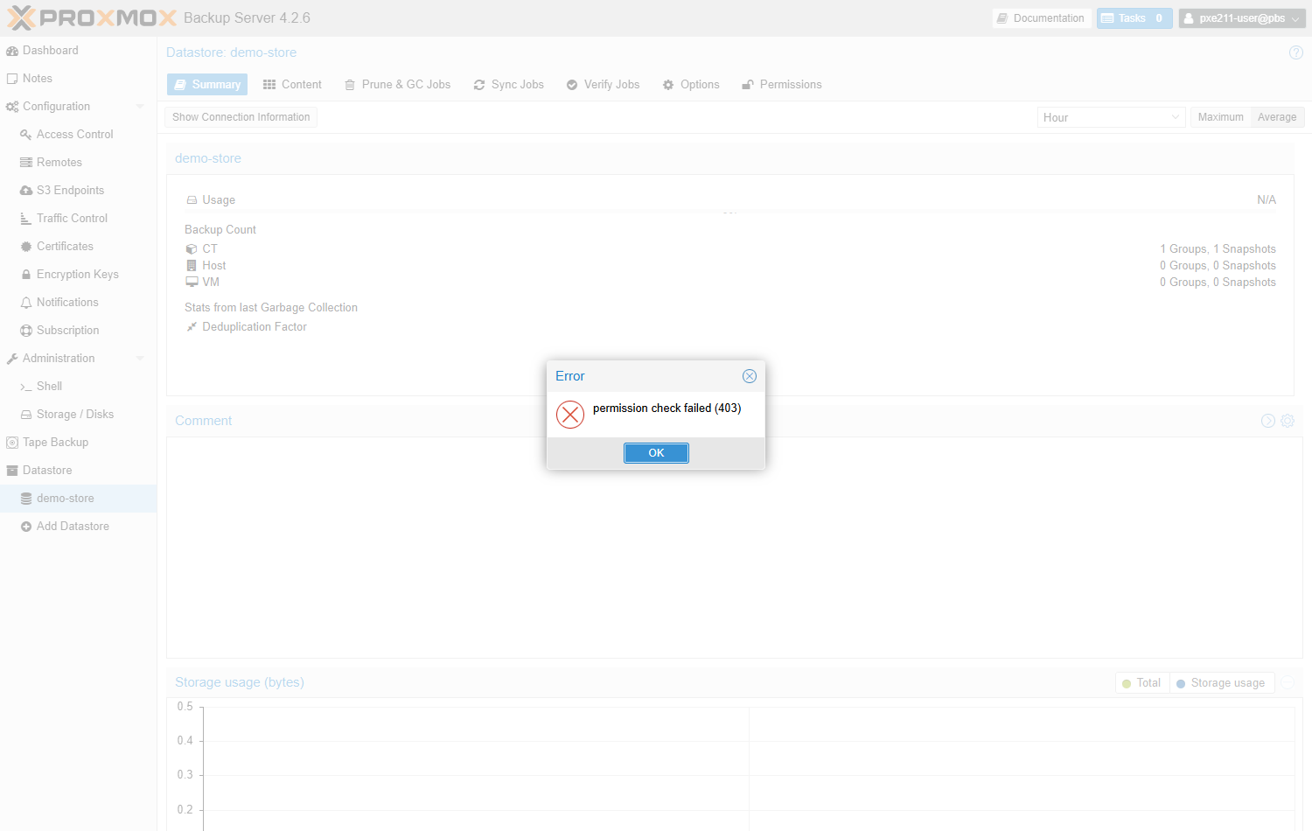Open the Tasks list button
Image resolution: width=1312 pixels, height=831 pixels.
pyautogui.click(x=1134, y=18)
